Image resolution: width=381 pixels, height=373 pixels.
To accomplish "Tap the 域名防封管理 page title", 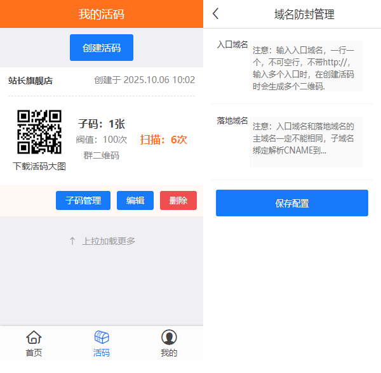I will pyautogui.click(x=304, y=15).
